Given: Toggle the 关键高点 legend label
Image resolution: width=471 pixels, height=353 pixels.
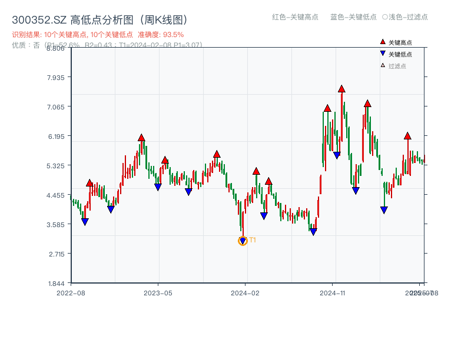Looking at the screenshot, I should click(x=400, y=42).
